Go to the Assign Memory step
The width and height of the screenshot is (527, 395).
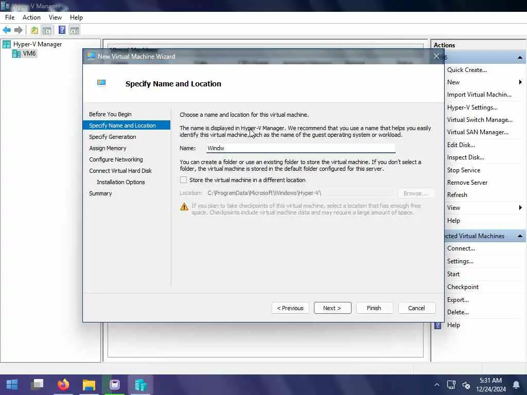(x=108, y=148)
